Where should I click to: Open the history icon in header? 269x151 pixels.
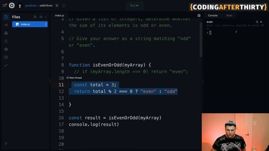pyautogui.click(x=63, y=5)
